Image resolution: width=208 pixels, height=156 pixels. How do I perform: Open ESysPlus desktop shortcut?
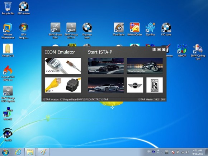click(150, 29)
